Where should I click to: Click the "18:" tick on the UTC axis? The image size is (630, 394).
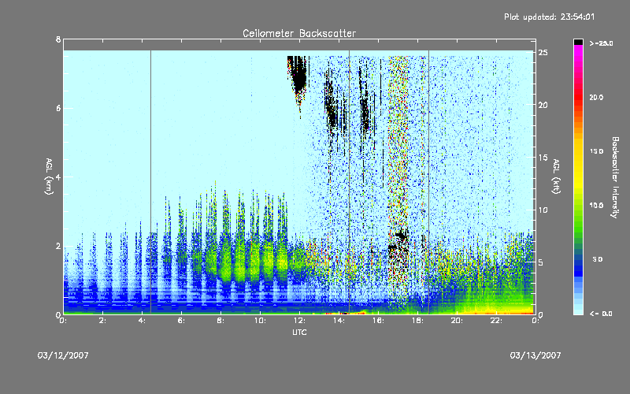click(417, 321)
